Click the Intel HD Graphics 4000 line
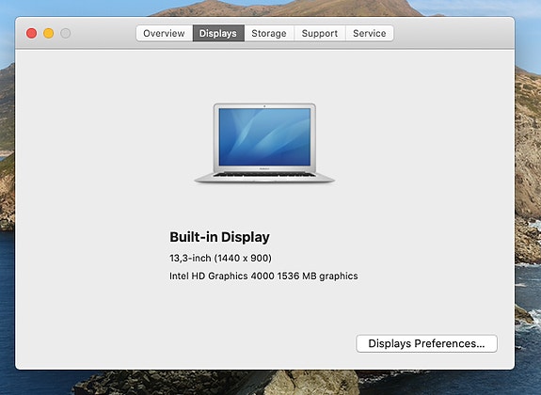Screen dimensions: 541x395 pos(263,276)
